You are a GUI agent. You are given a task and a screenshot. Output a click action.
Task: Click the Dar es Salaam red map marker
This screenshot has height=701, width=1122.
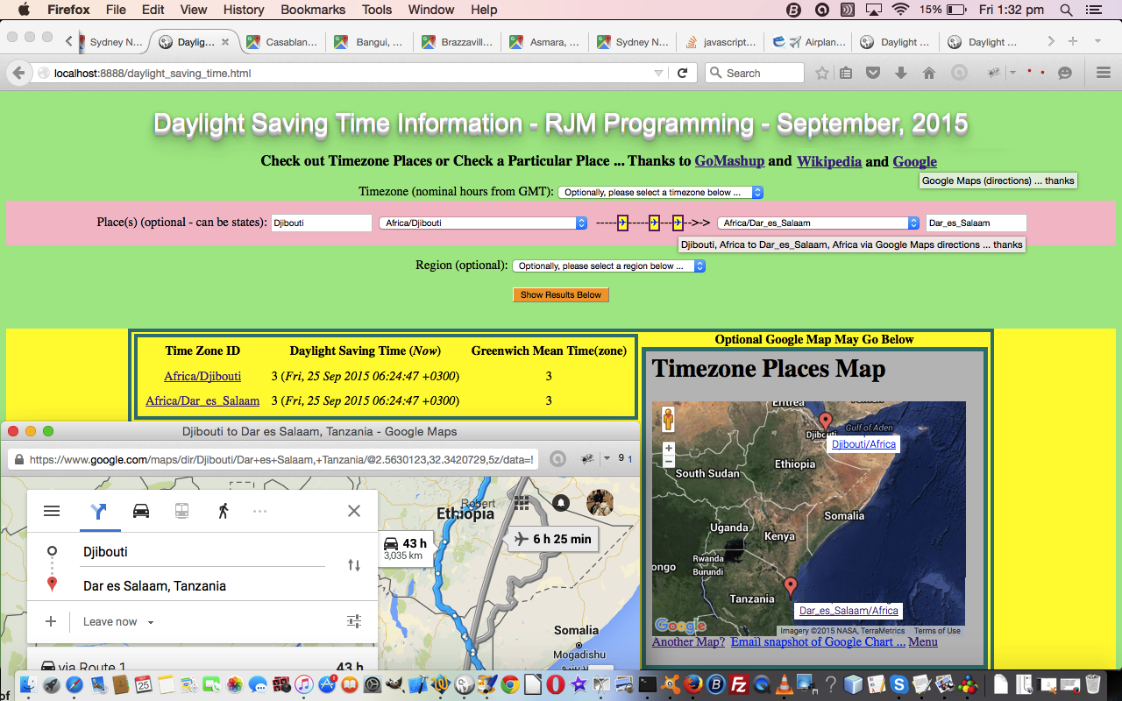click(791, 588)
